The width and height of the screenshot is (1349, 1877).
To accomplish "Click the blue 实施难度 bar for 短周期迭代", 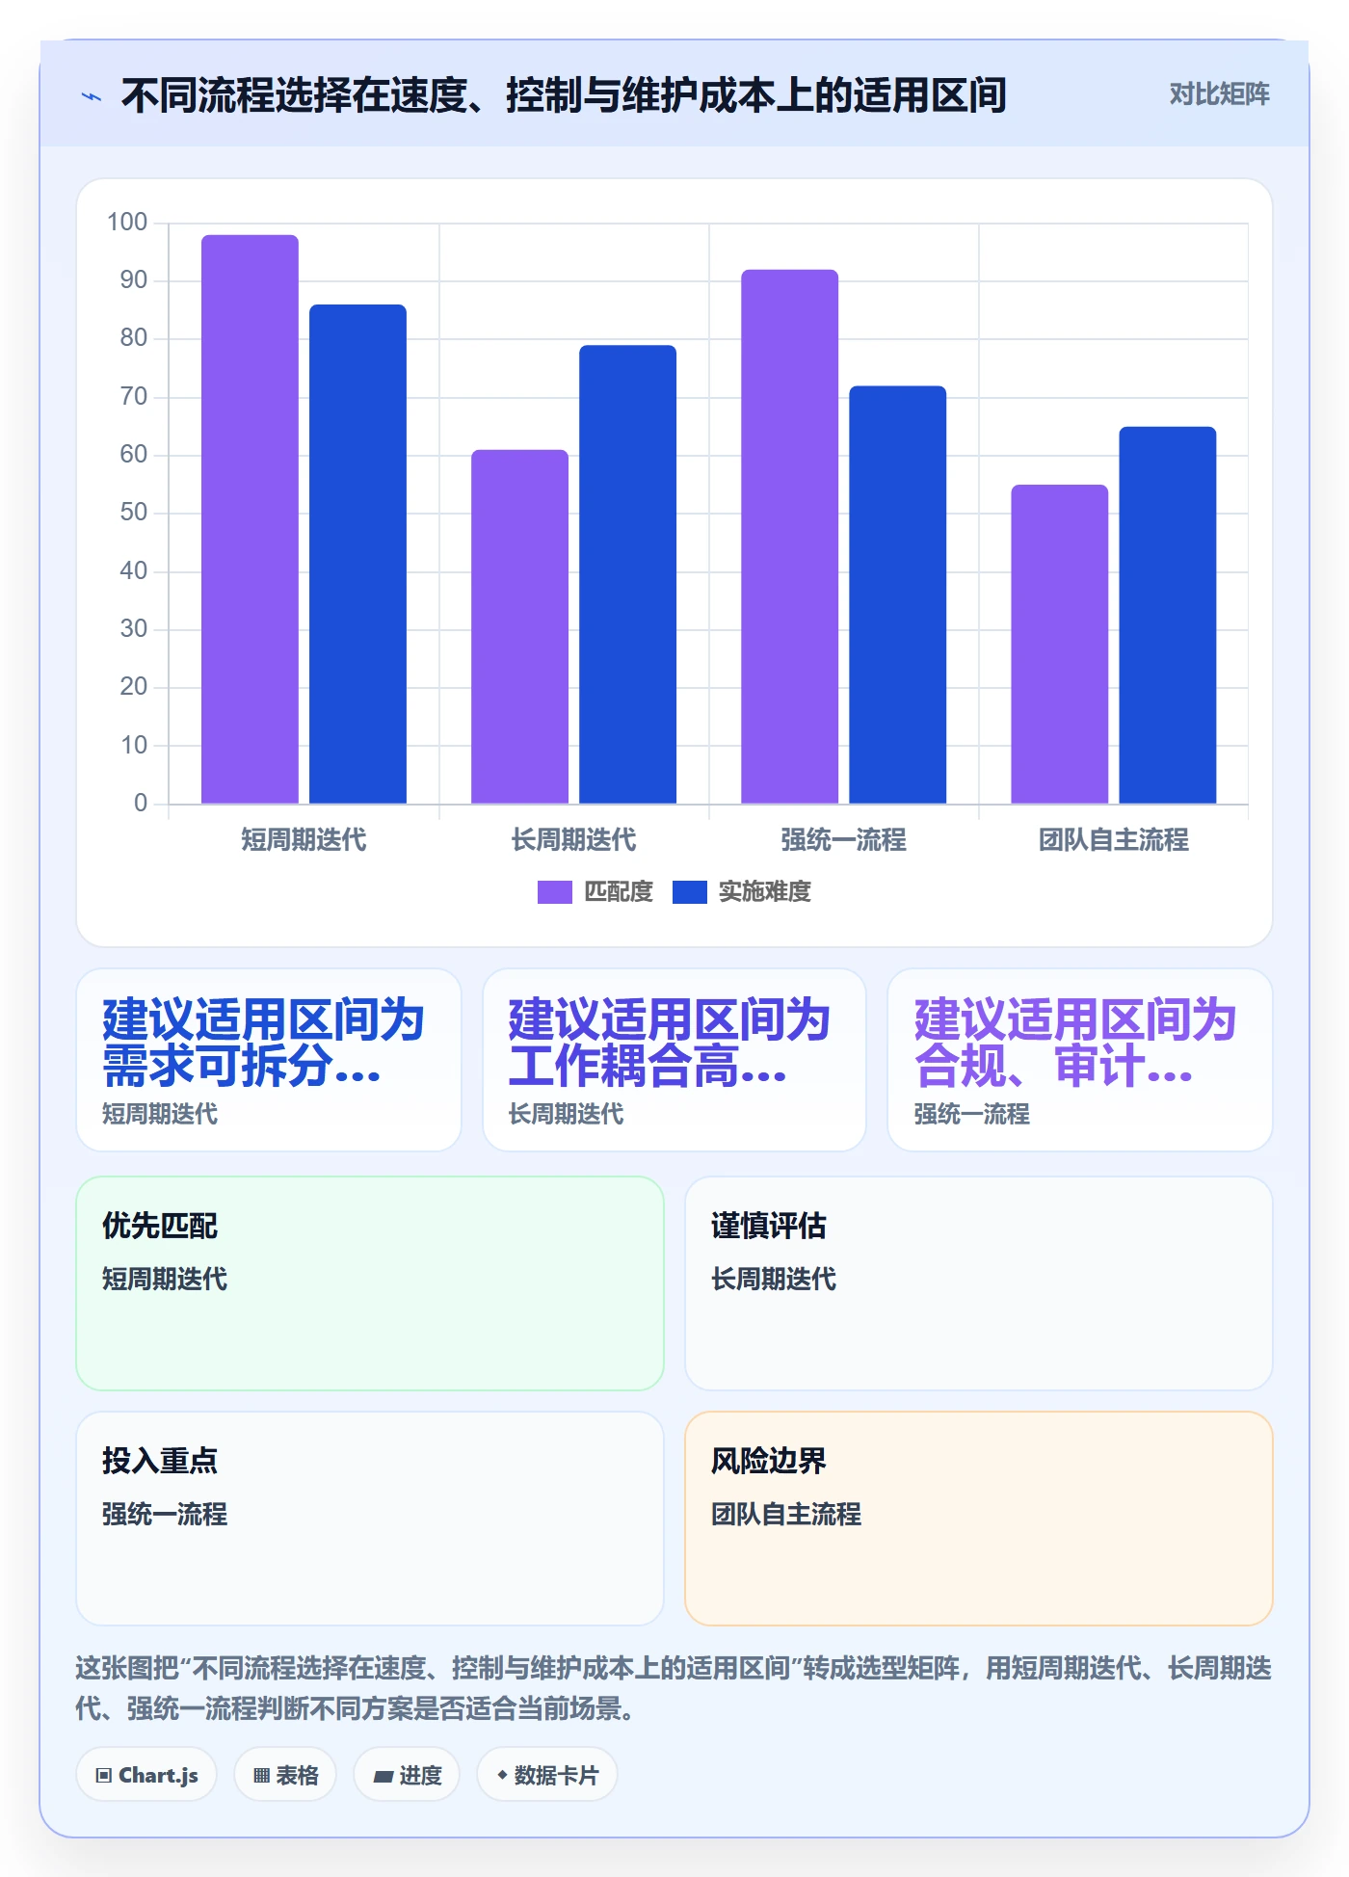I will pos(357,554).
